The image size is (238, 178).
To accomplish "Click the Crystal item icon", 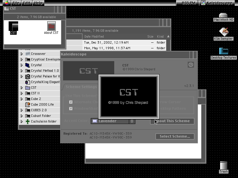I will (27, 65).
